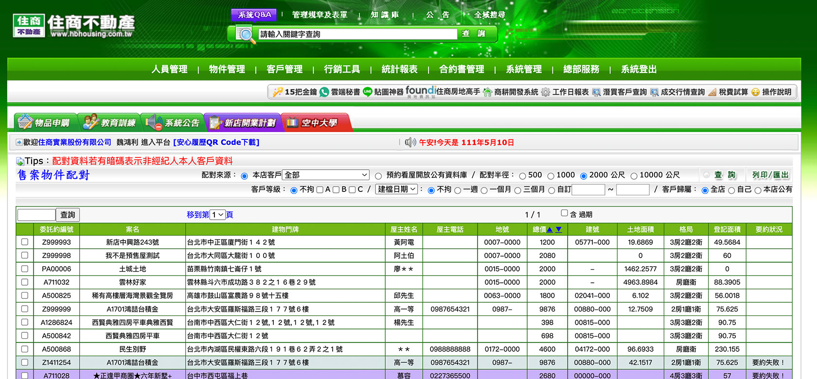Click the keyword search input field
817x379 pixels.
357,34
